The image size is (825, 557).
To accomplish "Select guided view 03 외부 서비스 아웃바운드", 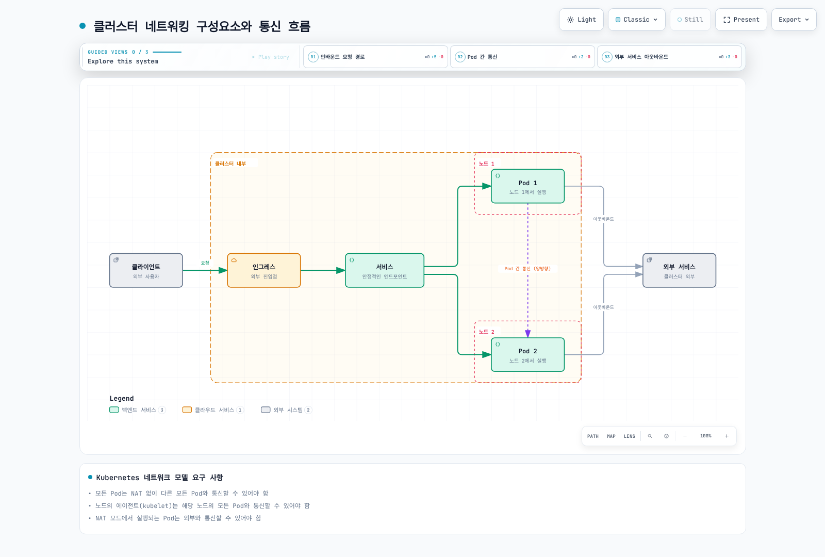I will click(669, 57).
